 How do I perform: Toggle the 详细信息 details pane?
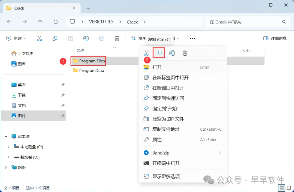click(x=275, y=38)
